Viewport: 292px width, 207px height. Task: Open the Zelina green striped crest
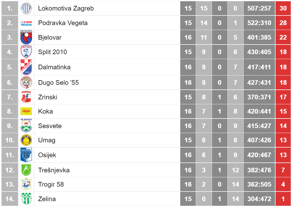coord(26,199)
